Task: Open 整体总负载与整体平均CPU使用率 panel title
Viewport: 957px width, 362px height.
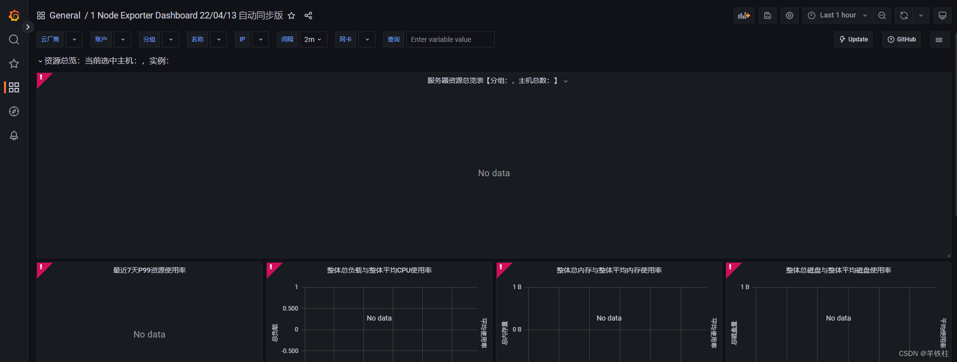Action: [379, 270]
